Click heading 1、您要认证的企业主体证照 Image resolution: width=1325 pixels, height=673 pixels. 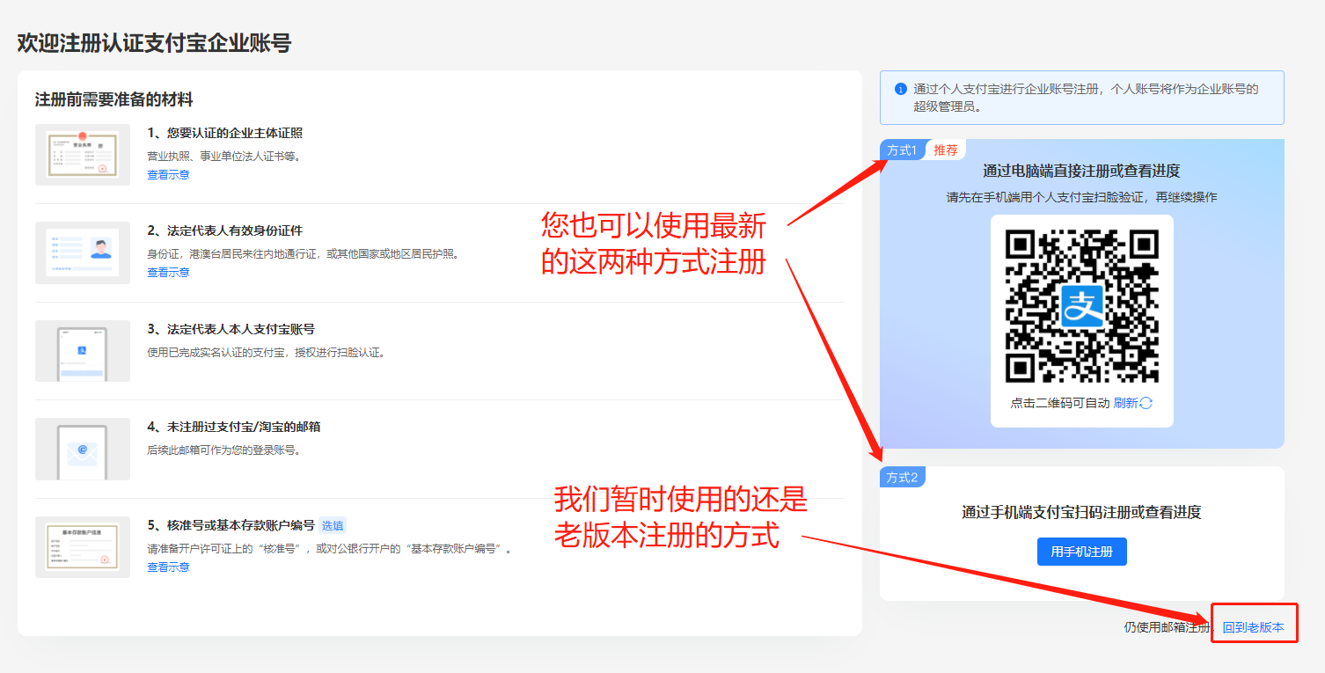[x=224, y=133]
